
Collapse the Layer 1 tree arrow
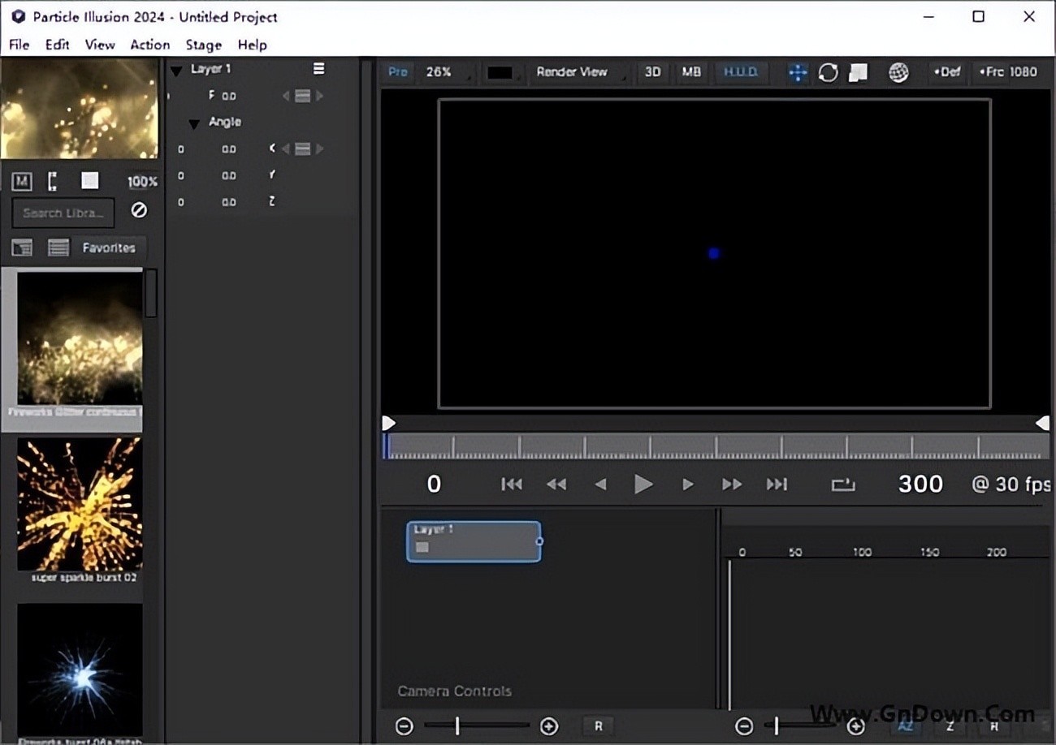176,71
